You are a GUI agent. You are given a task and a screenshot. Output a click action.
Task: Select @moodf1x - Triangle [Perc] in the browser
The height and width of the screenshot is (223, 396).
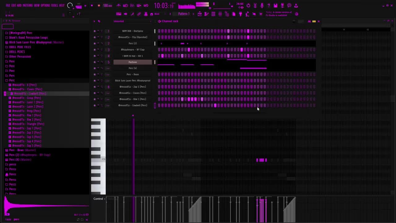point(28,124)
